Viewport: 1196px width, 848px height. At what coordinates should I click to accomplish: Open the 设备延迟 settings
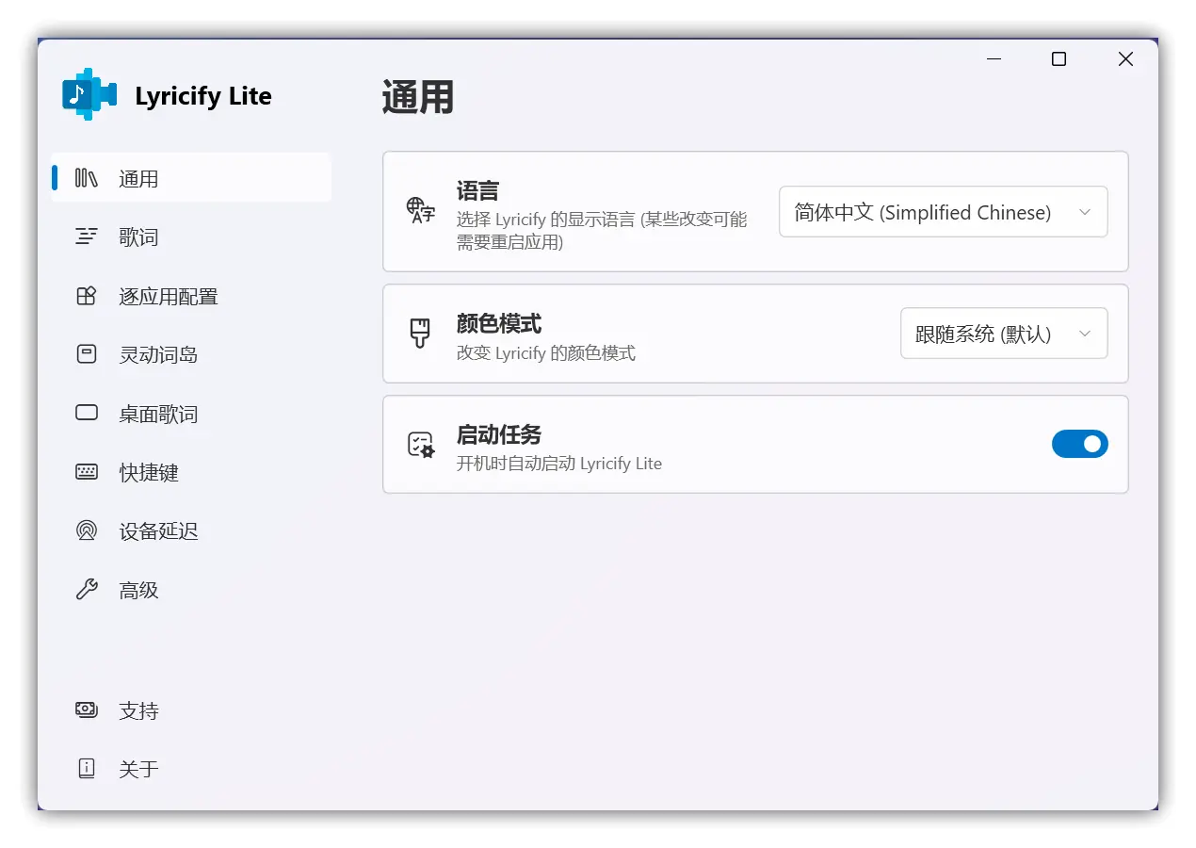191,530
